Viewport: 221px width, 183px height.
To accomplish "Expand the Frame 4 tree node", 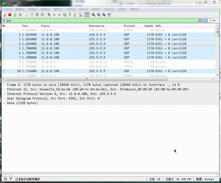I will pos(4,85).
